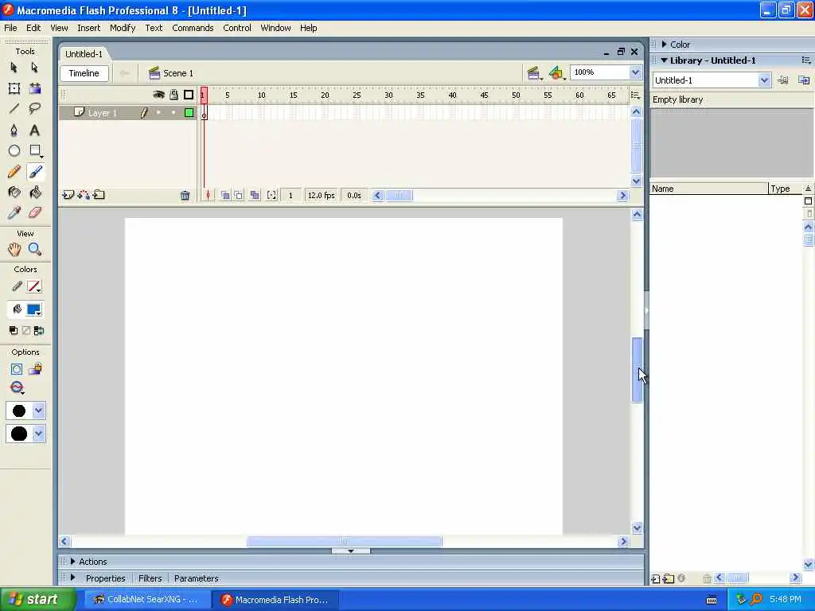
Task: Toggle show all layers as outlines
Action: pos(189,95)
